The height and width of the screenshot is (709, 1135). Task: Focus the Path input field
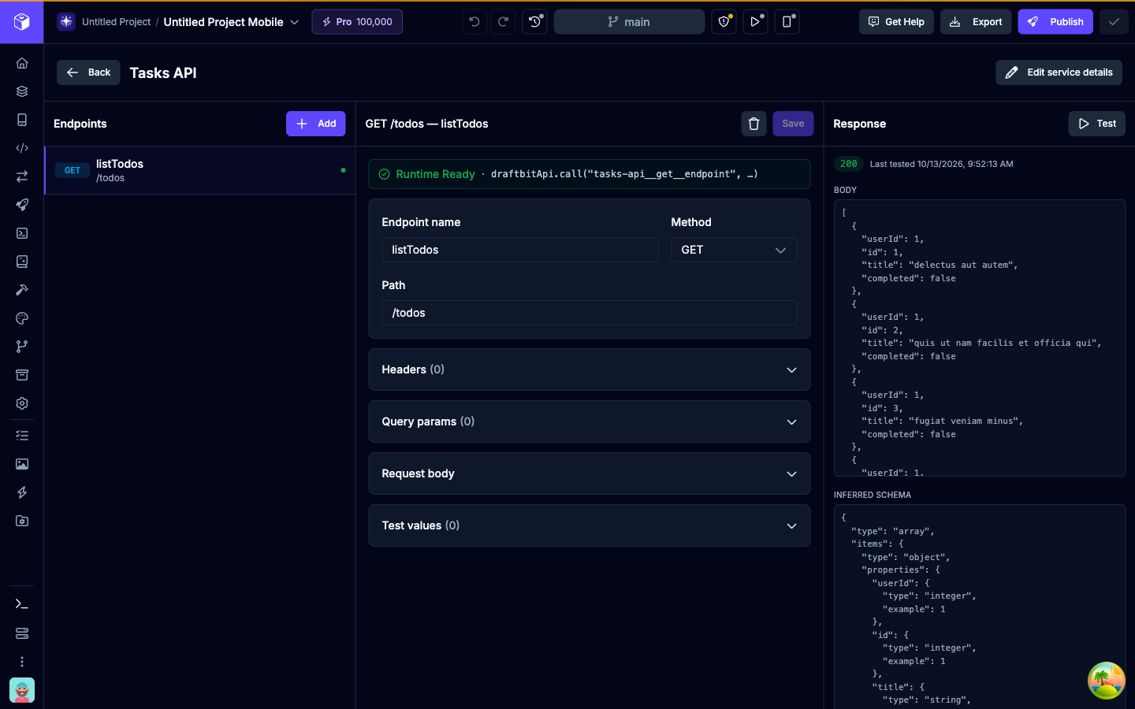pos(590,313)
